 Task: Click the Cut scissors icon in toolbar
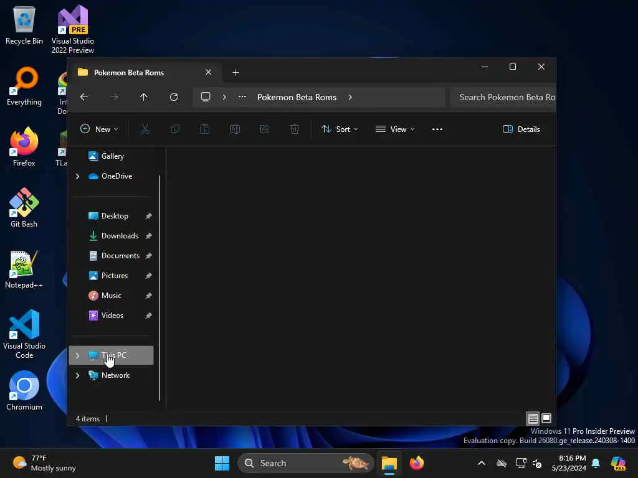pos(145,129)
